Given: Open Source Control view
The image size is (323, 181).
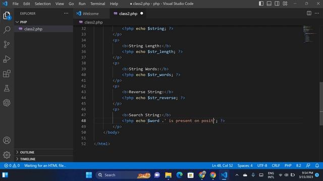Looking at the screenshot, I should tap(7, 44).
